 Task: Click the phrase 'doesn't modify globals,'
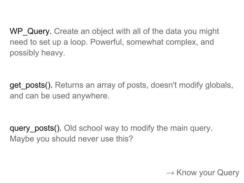click(x=192, y=85)
